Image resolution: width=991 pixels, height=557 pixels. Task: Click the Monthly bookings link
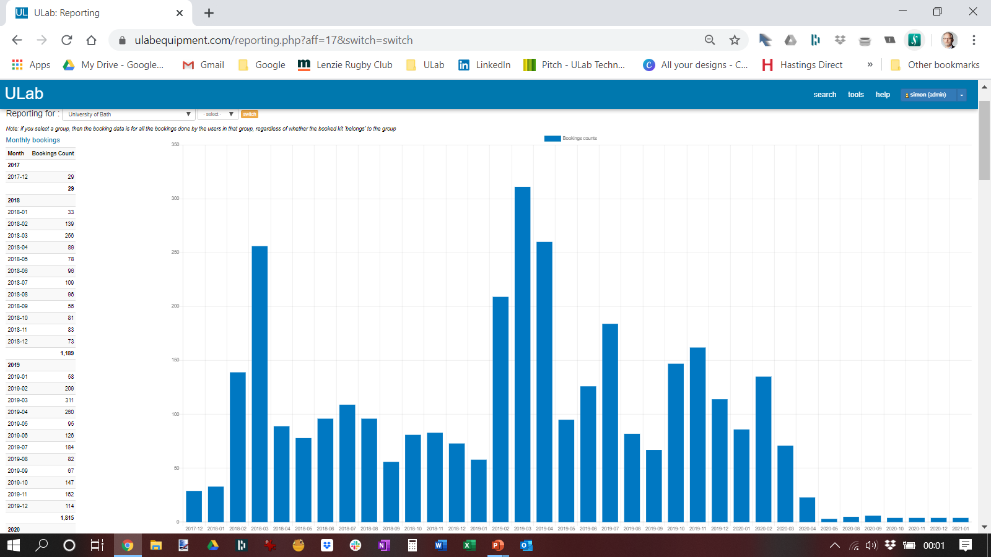tap(32, 140)
